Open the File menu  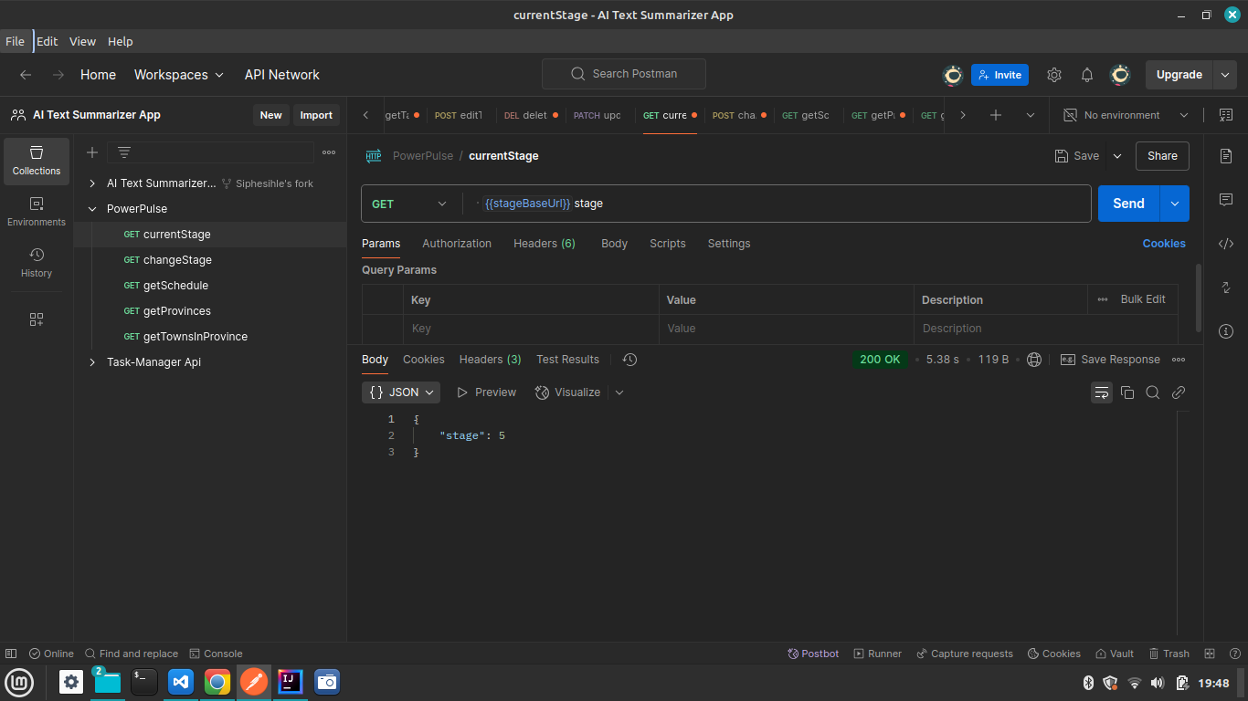click(x=16, y=41)
